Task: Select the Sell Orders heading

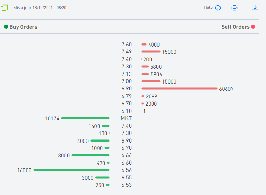Action: (x=235, y=27)
